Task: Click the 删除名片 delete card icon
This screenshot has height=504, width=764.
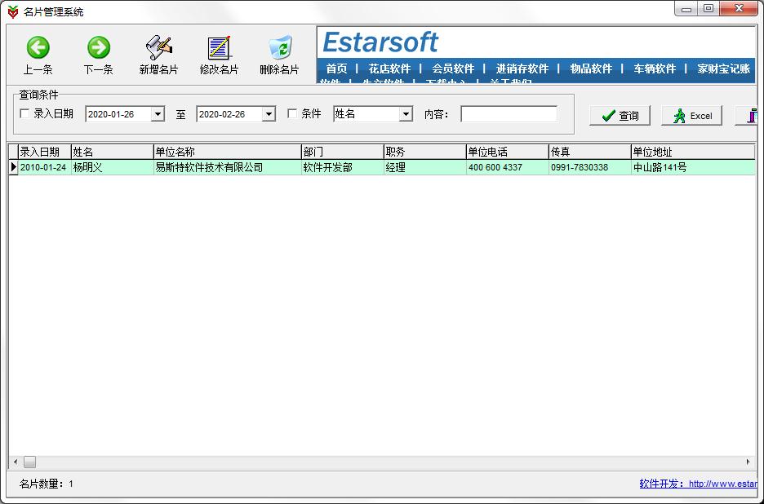Action: (279, 48)
